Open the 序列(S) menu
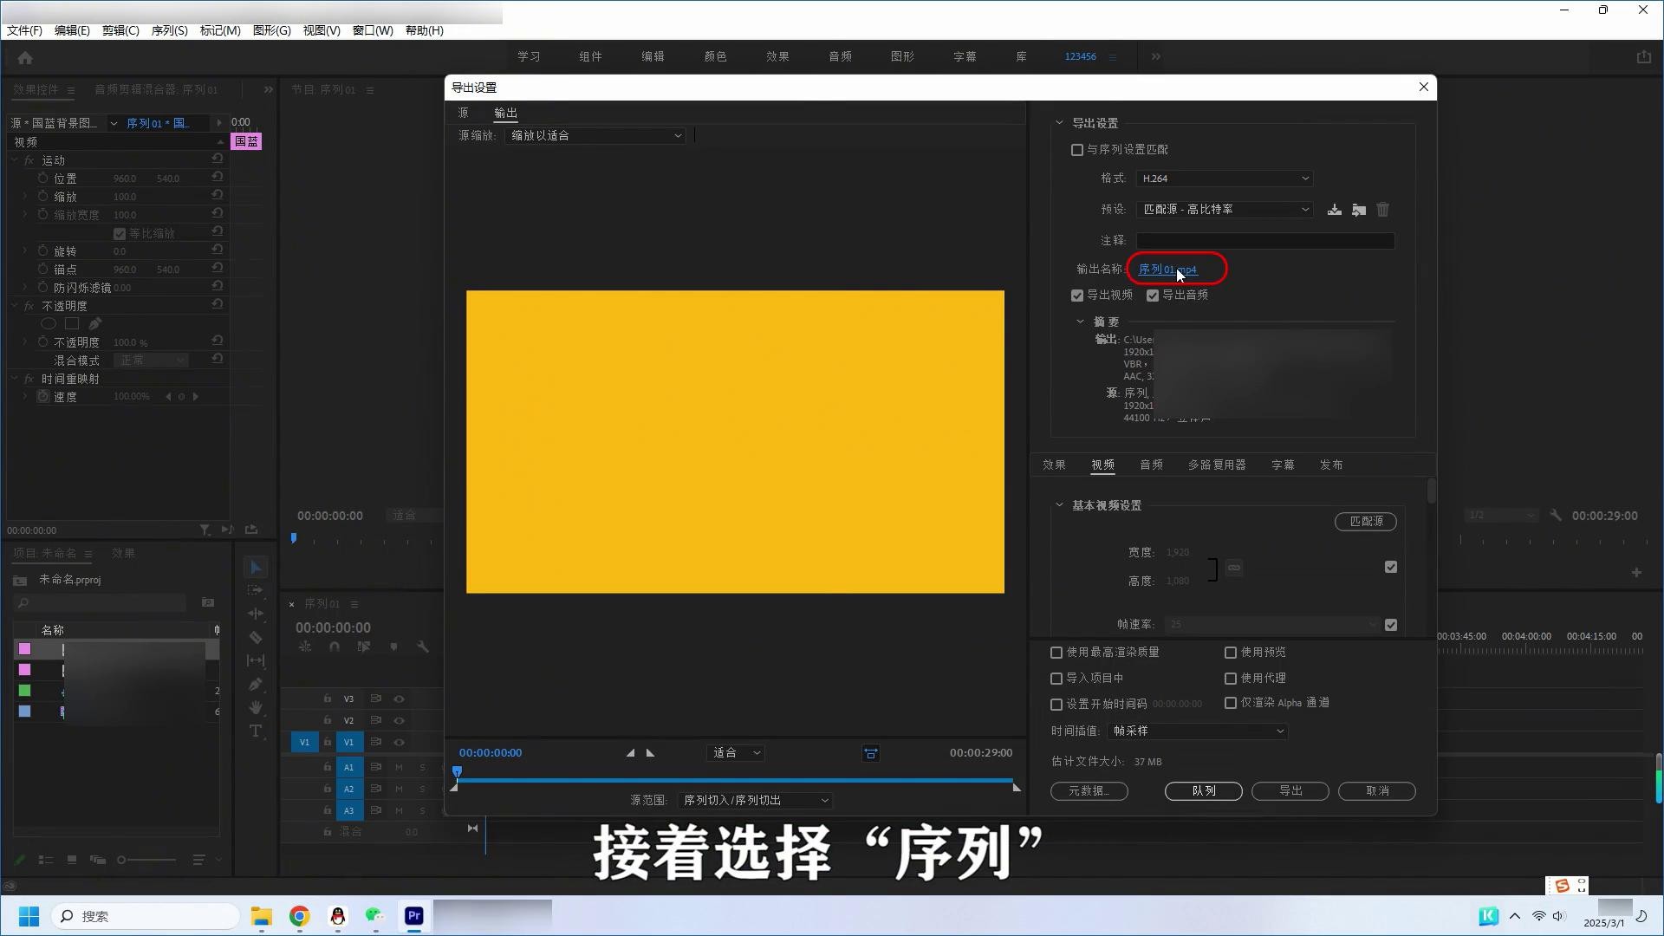The height and width of the screenshot is (936, 1664). coord(169,30)
